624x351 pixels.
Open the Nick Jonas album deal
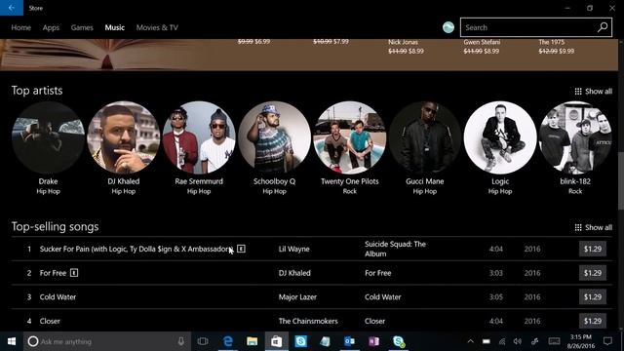[x=406, y=47]
